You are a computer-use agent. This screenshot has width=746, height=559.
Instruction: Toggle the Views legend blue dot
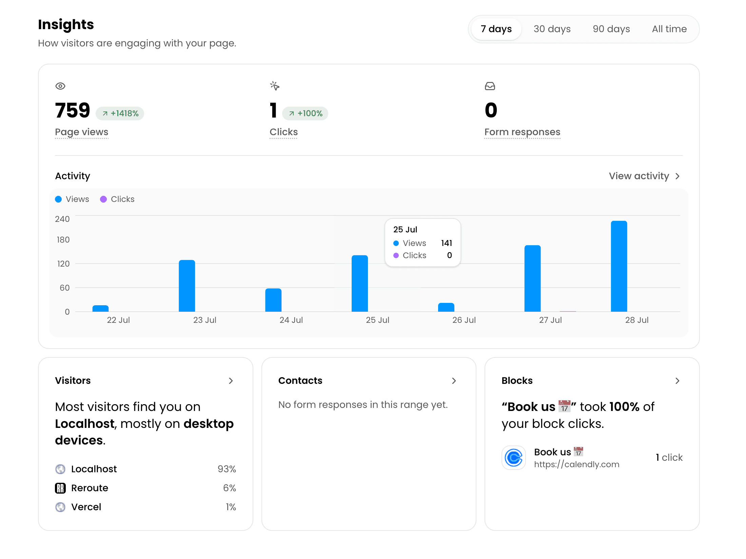[x=58, y=199]
